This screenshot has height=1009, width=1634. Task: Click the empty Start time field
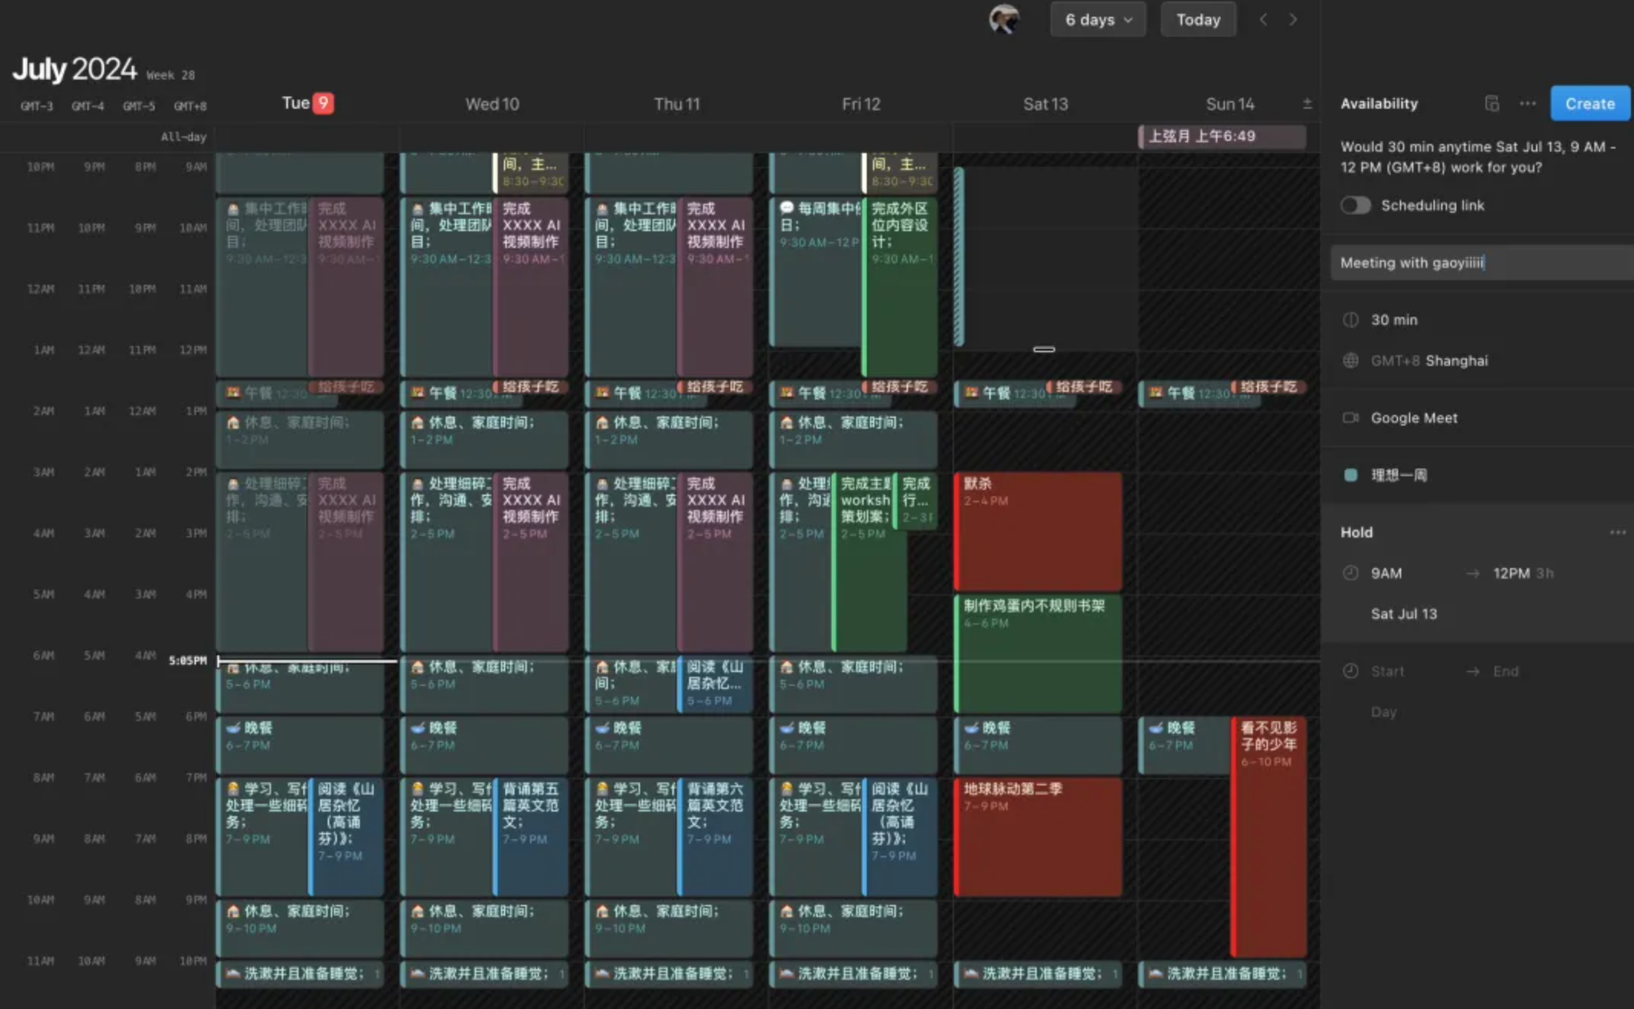click(x=1387, y=671)
